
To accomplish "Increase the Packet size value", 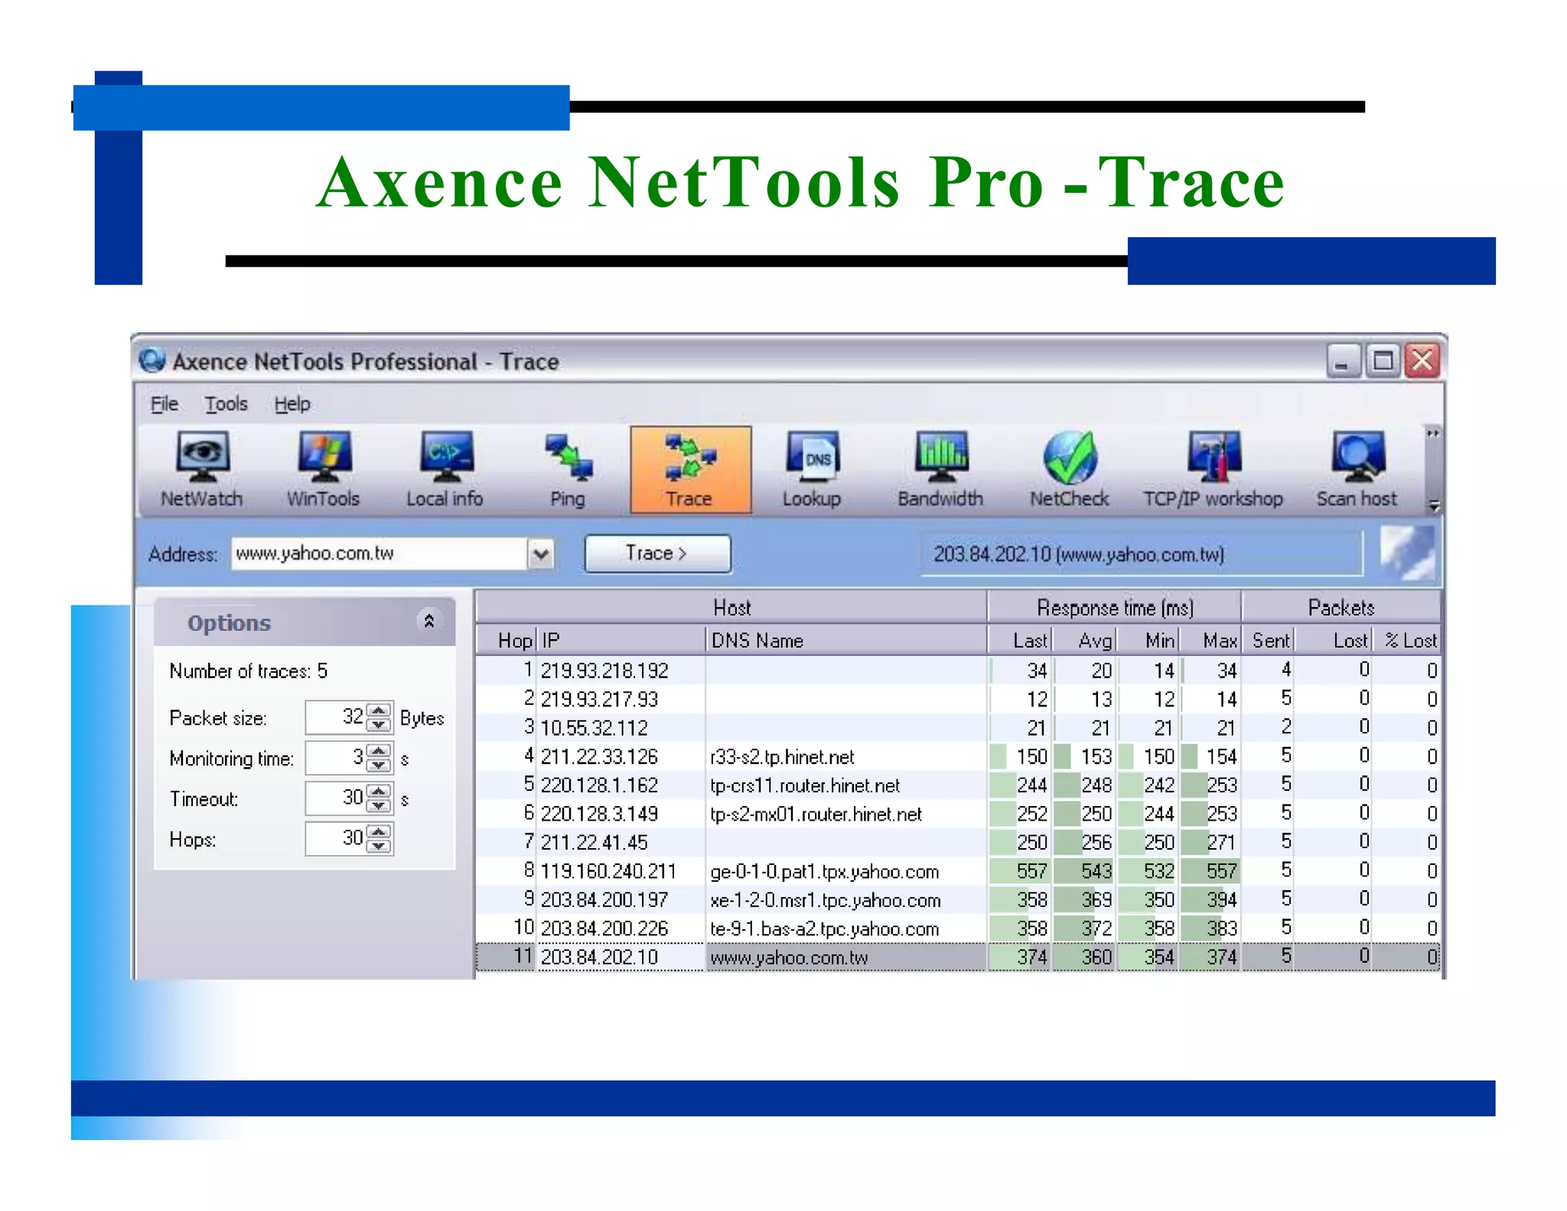I will [379, 710].
